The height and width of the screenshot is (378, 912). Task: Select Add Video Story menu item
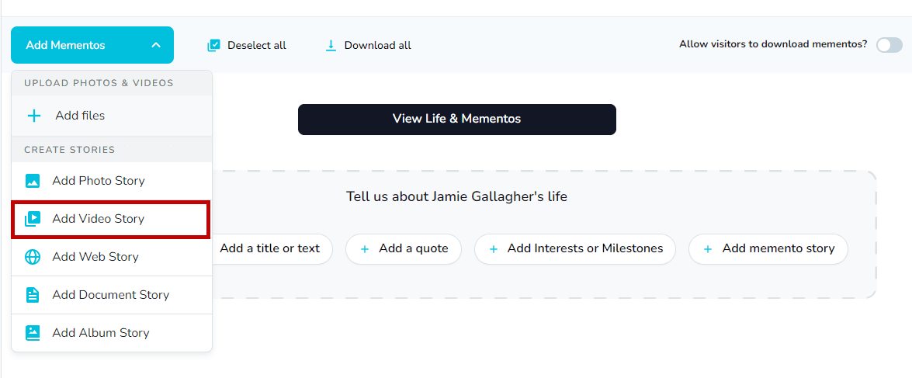(x=99, y=219)
